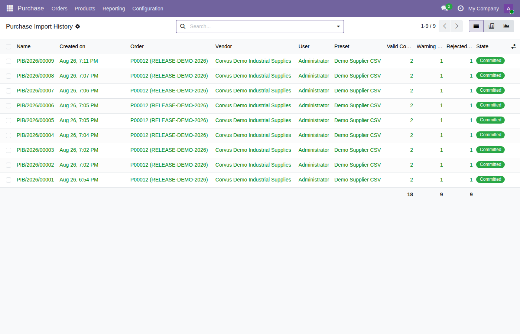Click the gear icon beside Purchase Import History
520x334 pixels.
point(78,26)
